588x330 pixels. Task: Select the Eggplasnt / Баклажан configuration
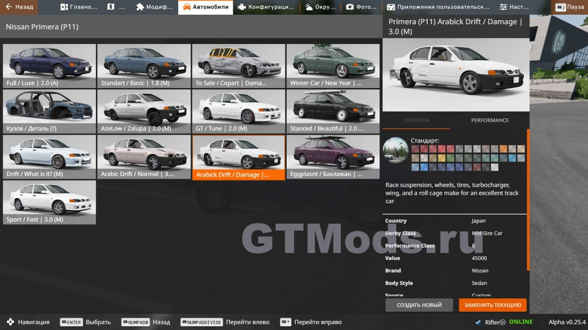333,157
